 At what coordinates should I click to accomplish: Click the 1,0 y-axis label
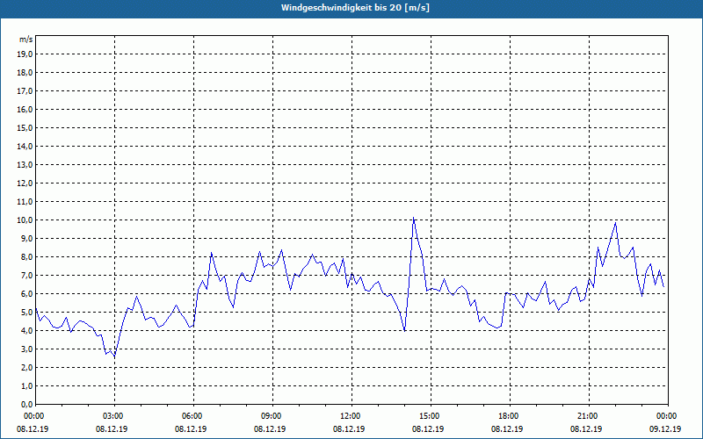27,386
